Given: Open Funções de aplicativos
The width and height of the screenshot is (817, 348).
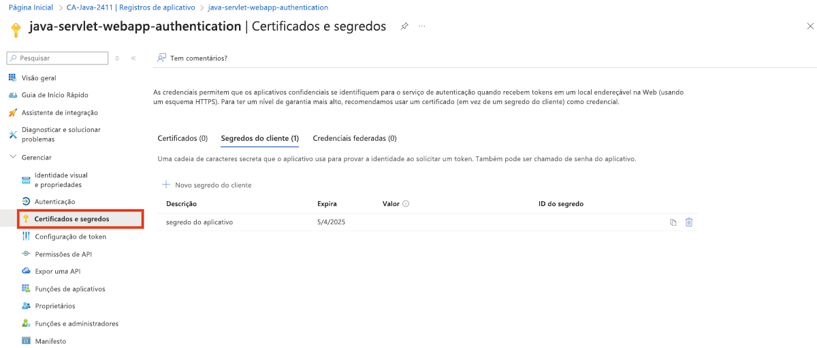Looking at the screenshot, I should [70, 289].
